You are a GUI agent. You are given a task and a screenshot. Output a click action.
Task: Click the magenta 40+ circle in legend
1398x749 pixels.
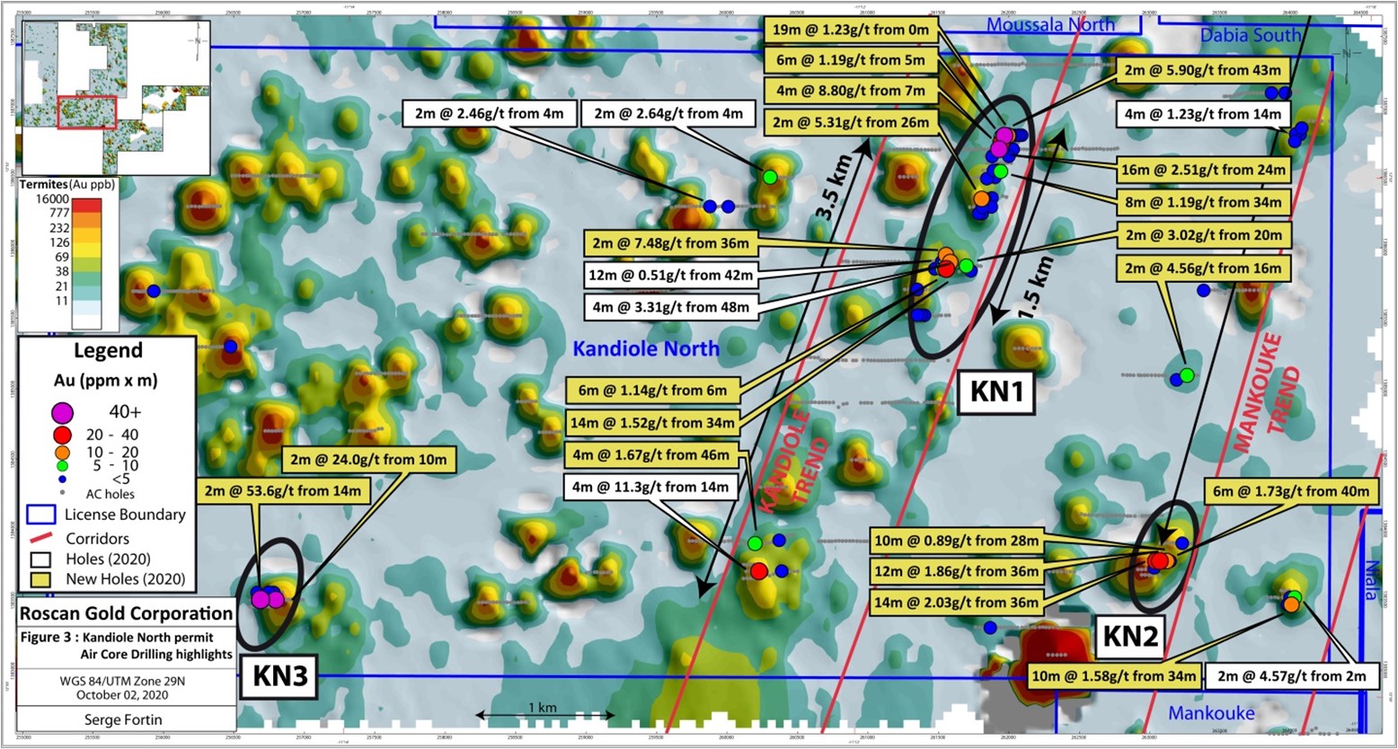[x=62, y=411]
